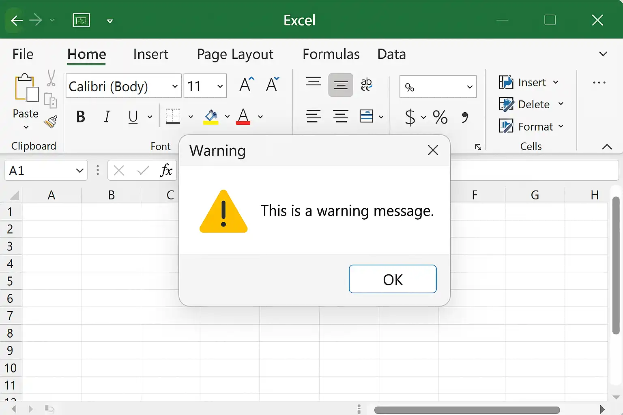Viewport: 623px width, 415px height.
Task: Open the Formulas tab
Action: click(x=331, y=54)
